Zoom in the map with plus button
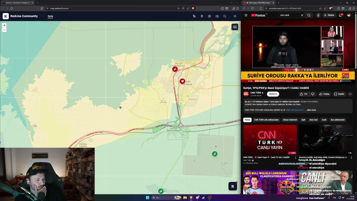This screenshot has width=357, height=201. click(4, 25)
